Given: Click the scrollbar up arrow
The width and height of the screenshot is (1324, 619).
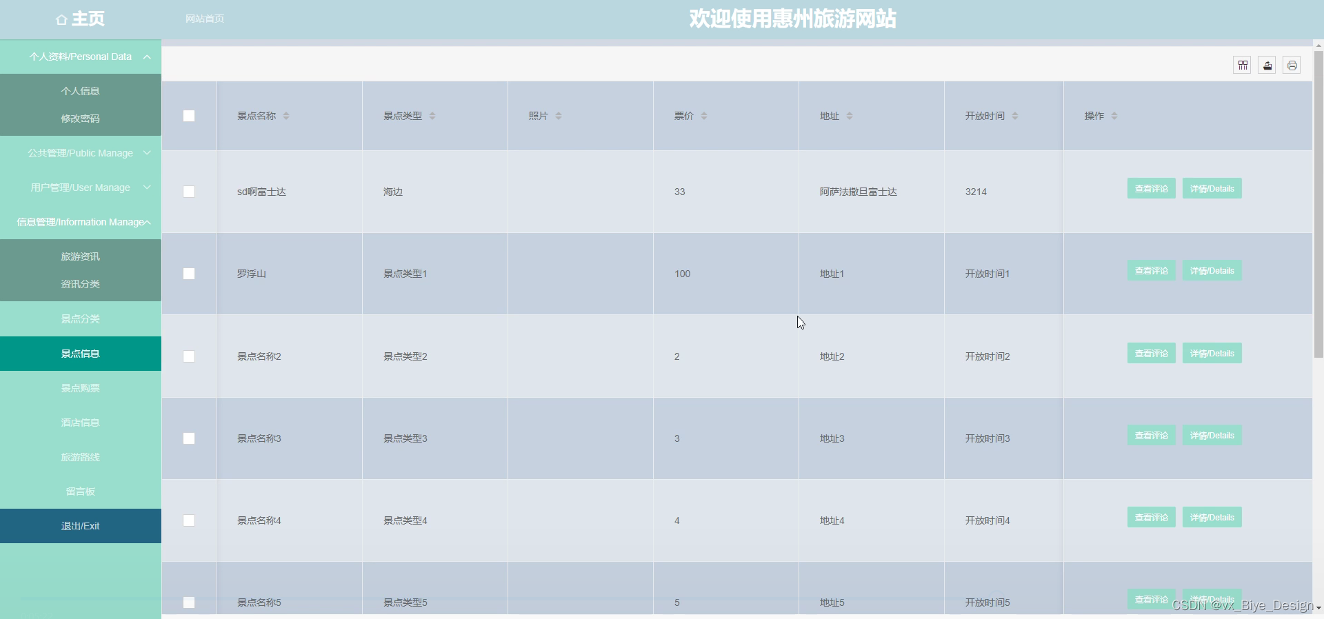Looking at the screenshot, I should (x=1318, y=45).
